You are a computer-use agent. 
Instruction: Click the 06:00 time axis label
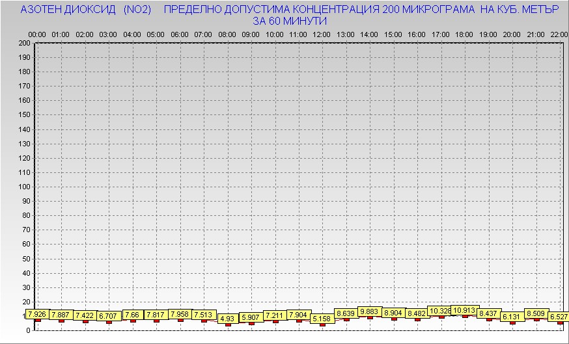pyautogui.click(x=180, y=34)
